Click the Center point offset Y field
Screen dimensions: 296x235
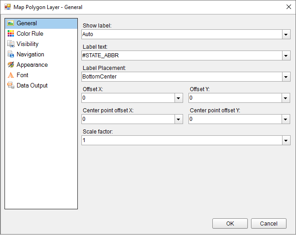[x=235, y=119]
